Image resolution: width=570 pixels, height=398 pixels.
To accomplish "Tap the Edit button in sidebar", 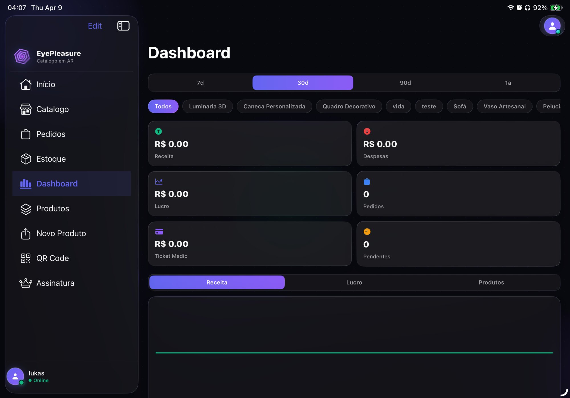I will (95, 26).
